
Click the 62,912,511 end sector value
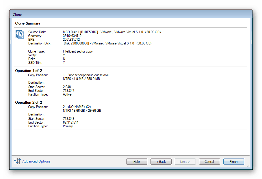click(70, 122)
